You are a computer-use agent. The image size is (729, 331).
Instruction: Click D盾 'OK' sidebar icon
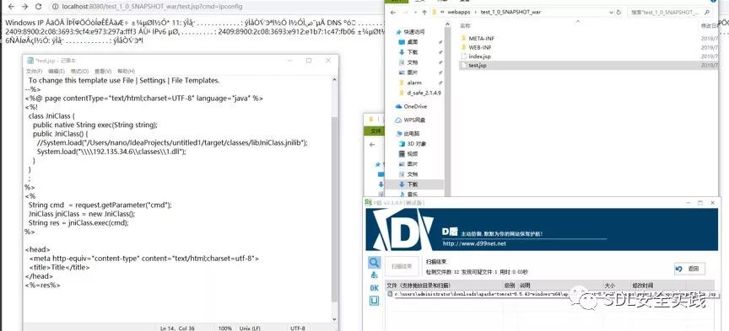pos(375,288)
